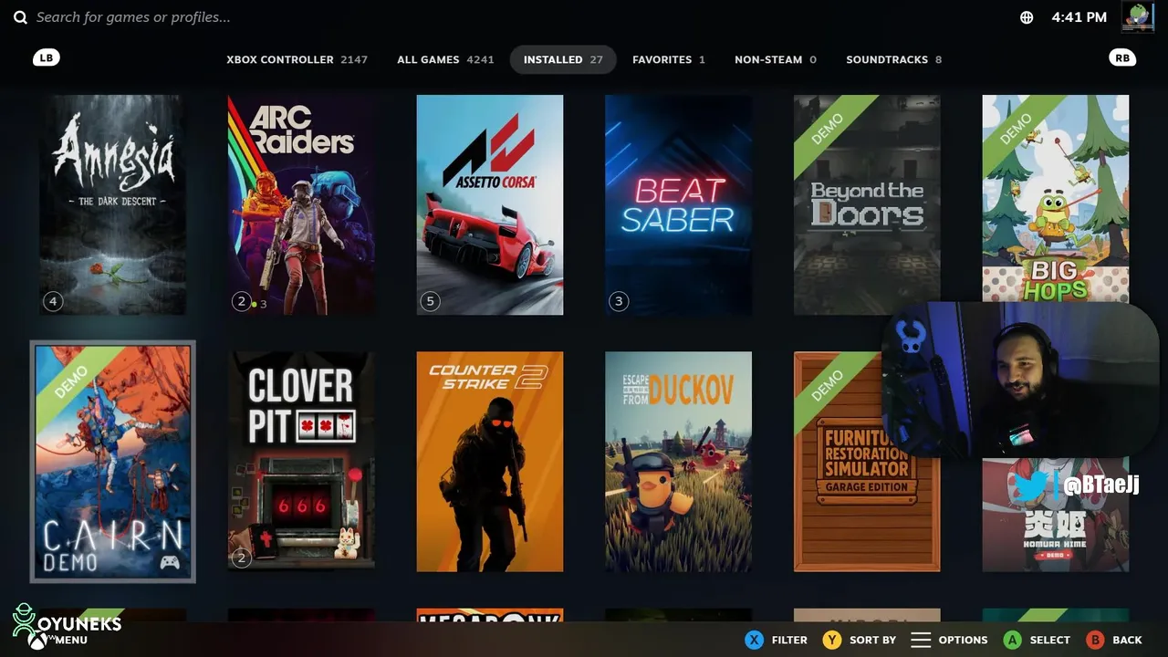Click the LB bumper indicator
This screenshot has height=657, width=1168.
point(46,57)
